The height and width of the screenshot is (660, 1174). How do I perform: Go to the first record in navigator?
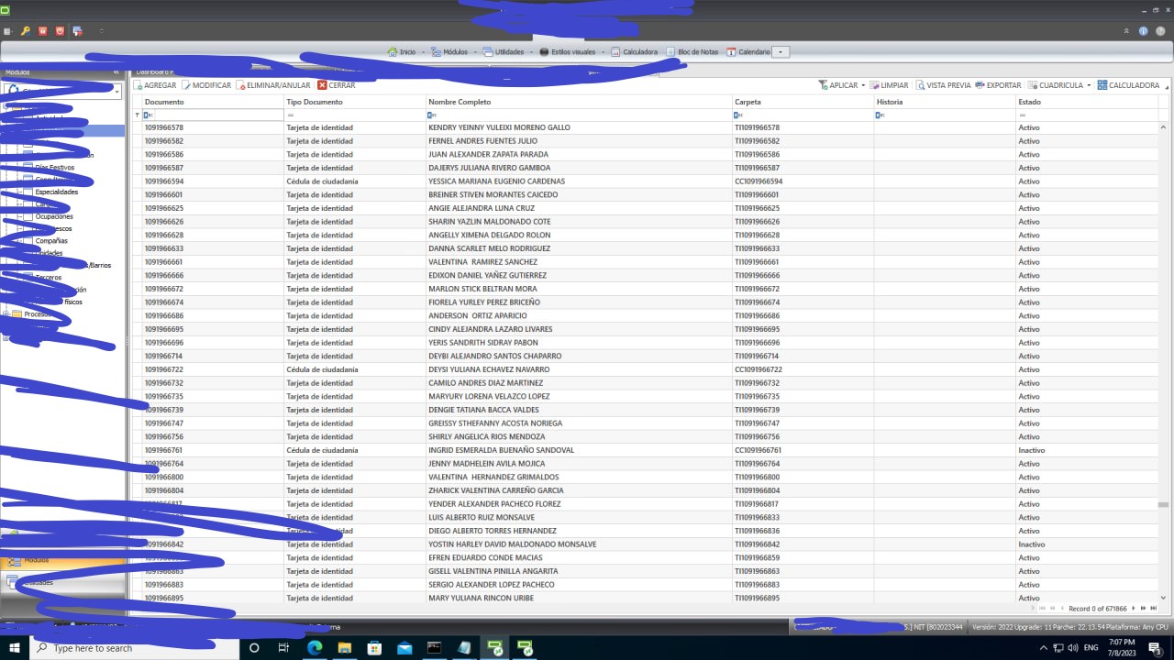coord(1042,608)
